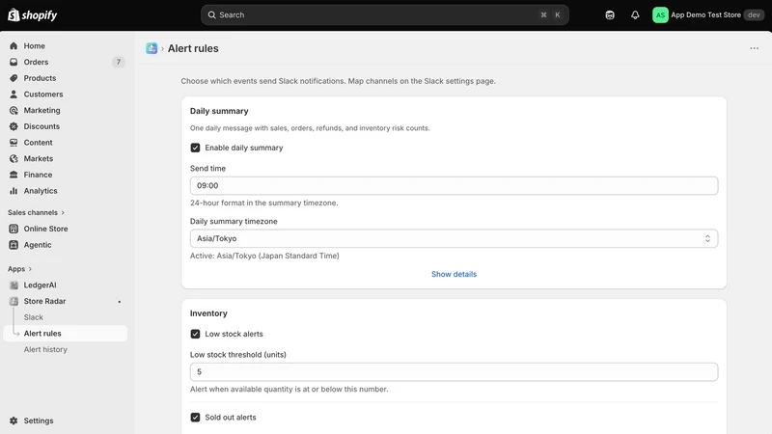772x434 pixels.
Task: Expand the Apps section
Action: pos(19,269)
